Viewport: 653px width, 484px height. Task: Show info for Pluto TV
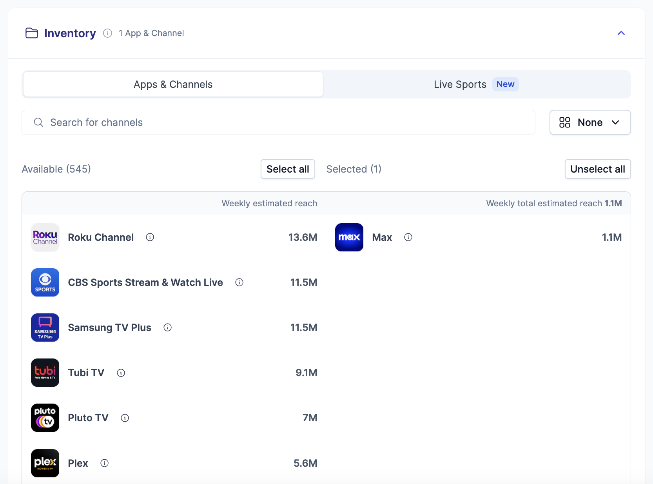pos(125,418)
